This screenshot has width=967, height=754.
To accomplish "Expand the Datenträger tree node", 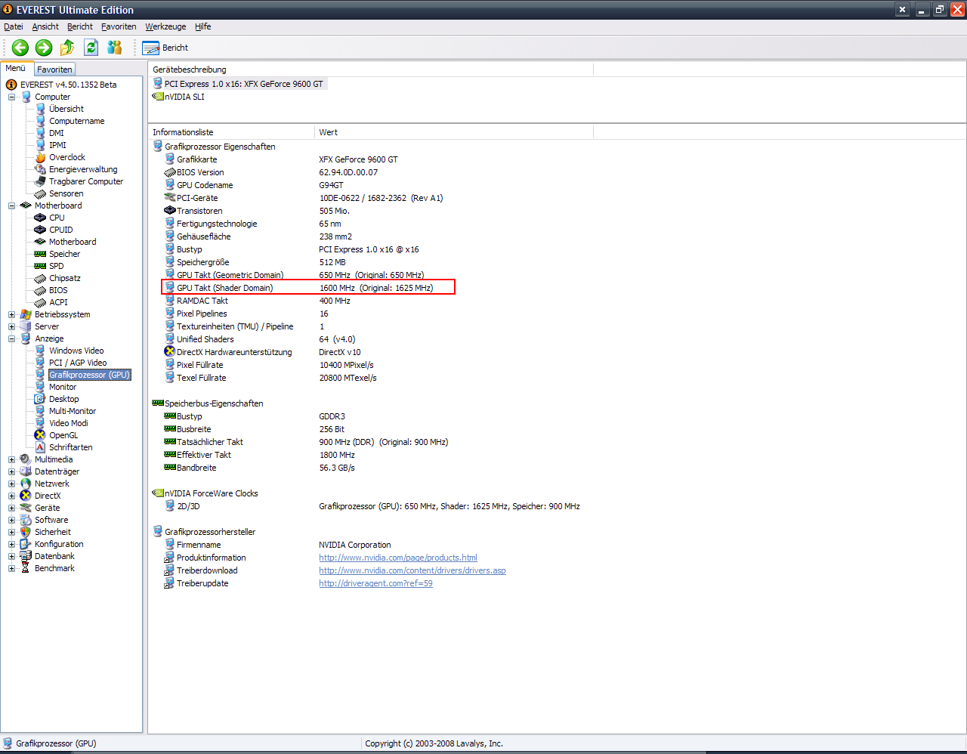I will tap(11, 471).
